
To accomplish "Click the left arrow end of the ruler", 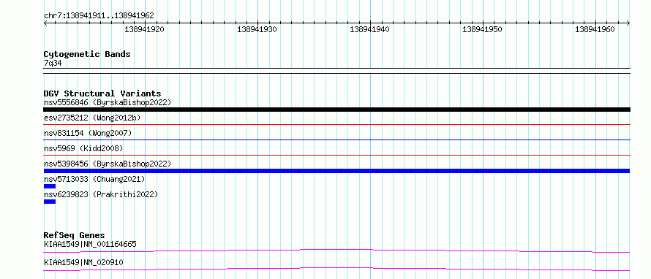I will click(x=45, y=23).
